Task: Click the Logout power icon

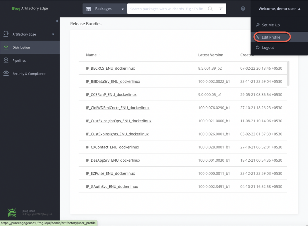Action: pos(258,47)
